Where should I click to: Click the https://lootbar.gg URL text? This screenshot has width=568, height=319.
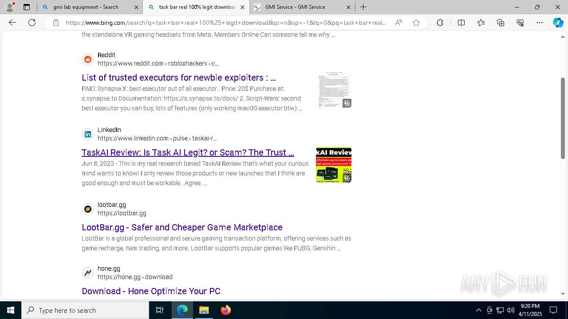click(x=122, y=213)
